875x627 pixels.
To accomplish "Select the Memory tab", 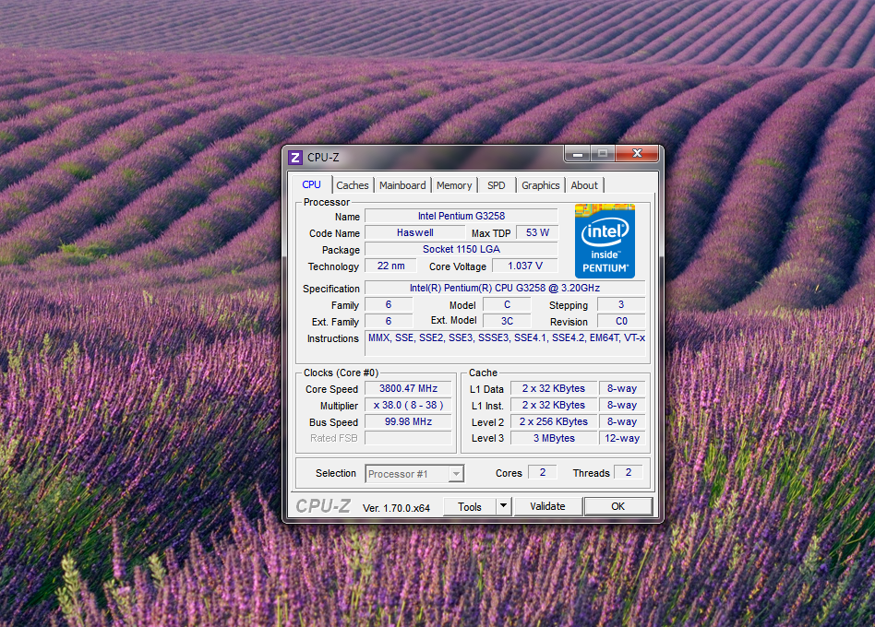I will click(x=454, y=185).
